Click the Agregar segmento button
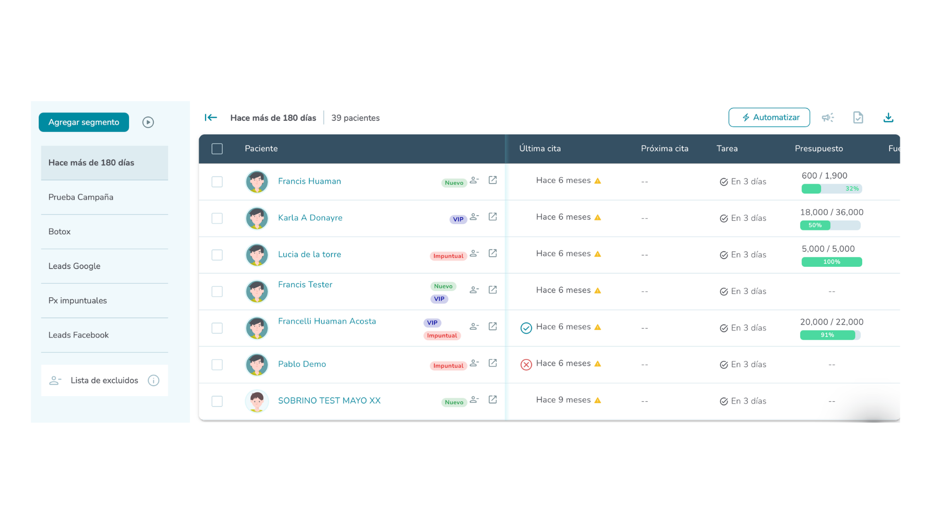Screen dimensions: 931x524 click(84, 122)
